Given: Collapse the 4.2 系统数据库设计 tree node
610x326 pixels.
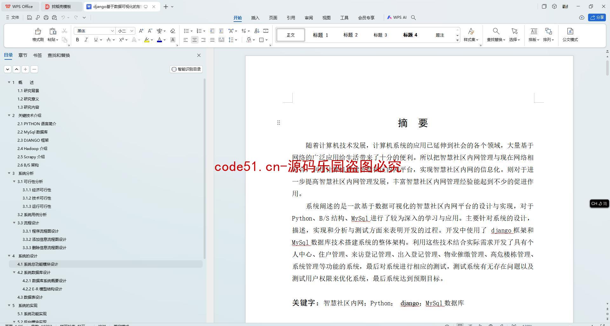Looking at the screenshot, I should (x=14, y=272).
